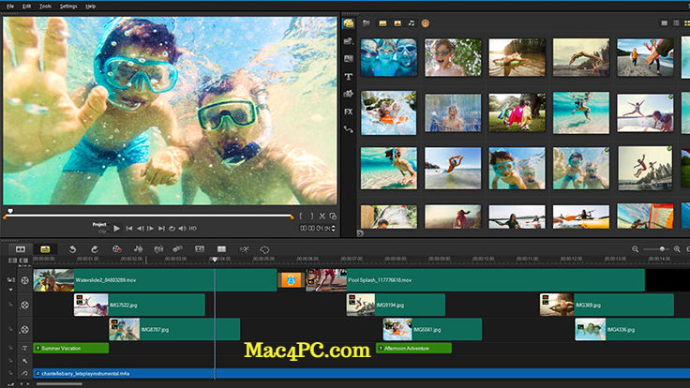
Task: Undo the last action
Action: click(x=72, y=249)
